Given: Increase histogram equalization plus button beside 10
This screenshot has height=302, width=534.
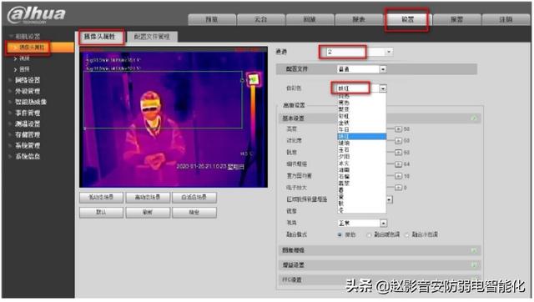Looking at the screenshot, I should pos(398,176).
